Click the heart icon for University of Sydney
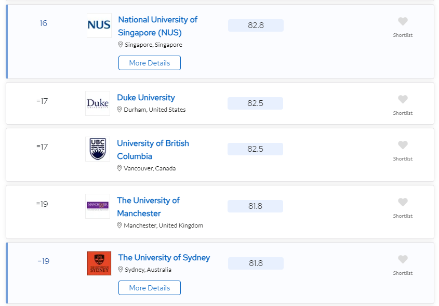 [403, 259]
